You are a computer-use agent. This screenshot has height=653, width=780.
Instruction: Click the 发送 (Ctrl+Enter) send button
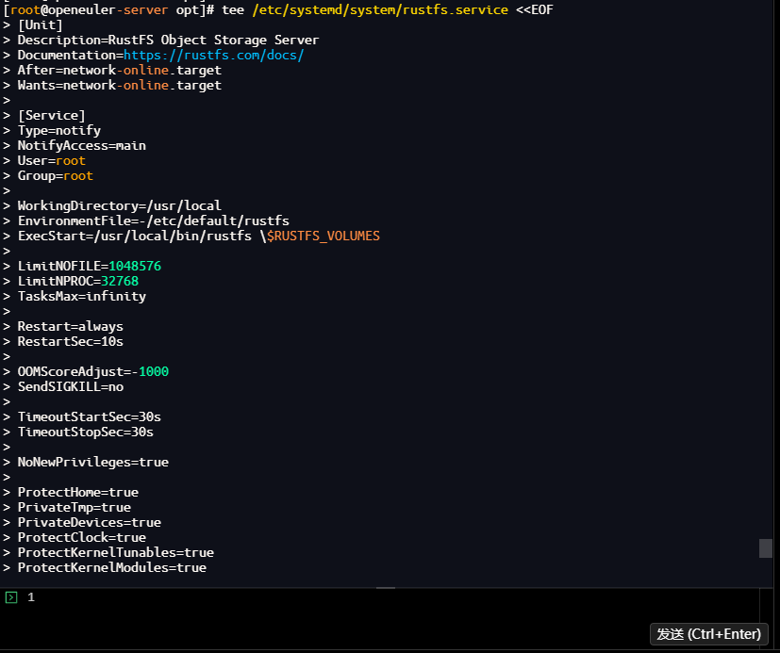pos(708,634)
